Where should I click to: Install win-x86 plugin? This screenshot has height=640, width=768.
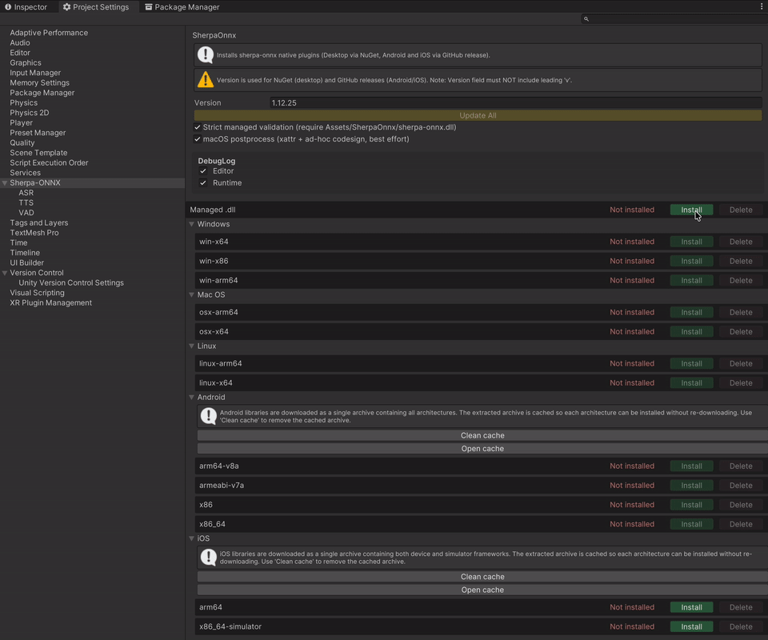pyautogui.click(x=691, y=261)
